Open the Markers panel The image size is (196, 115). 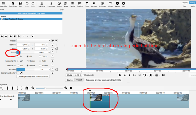click(x=94, y=4)
